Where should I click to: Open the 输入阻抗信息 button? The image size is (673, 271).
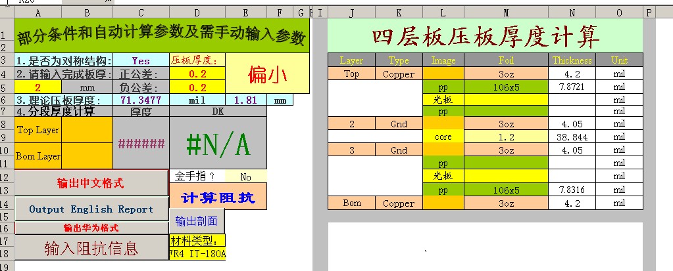pyautogui.click(x=91, y=247)
